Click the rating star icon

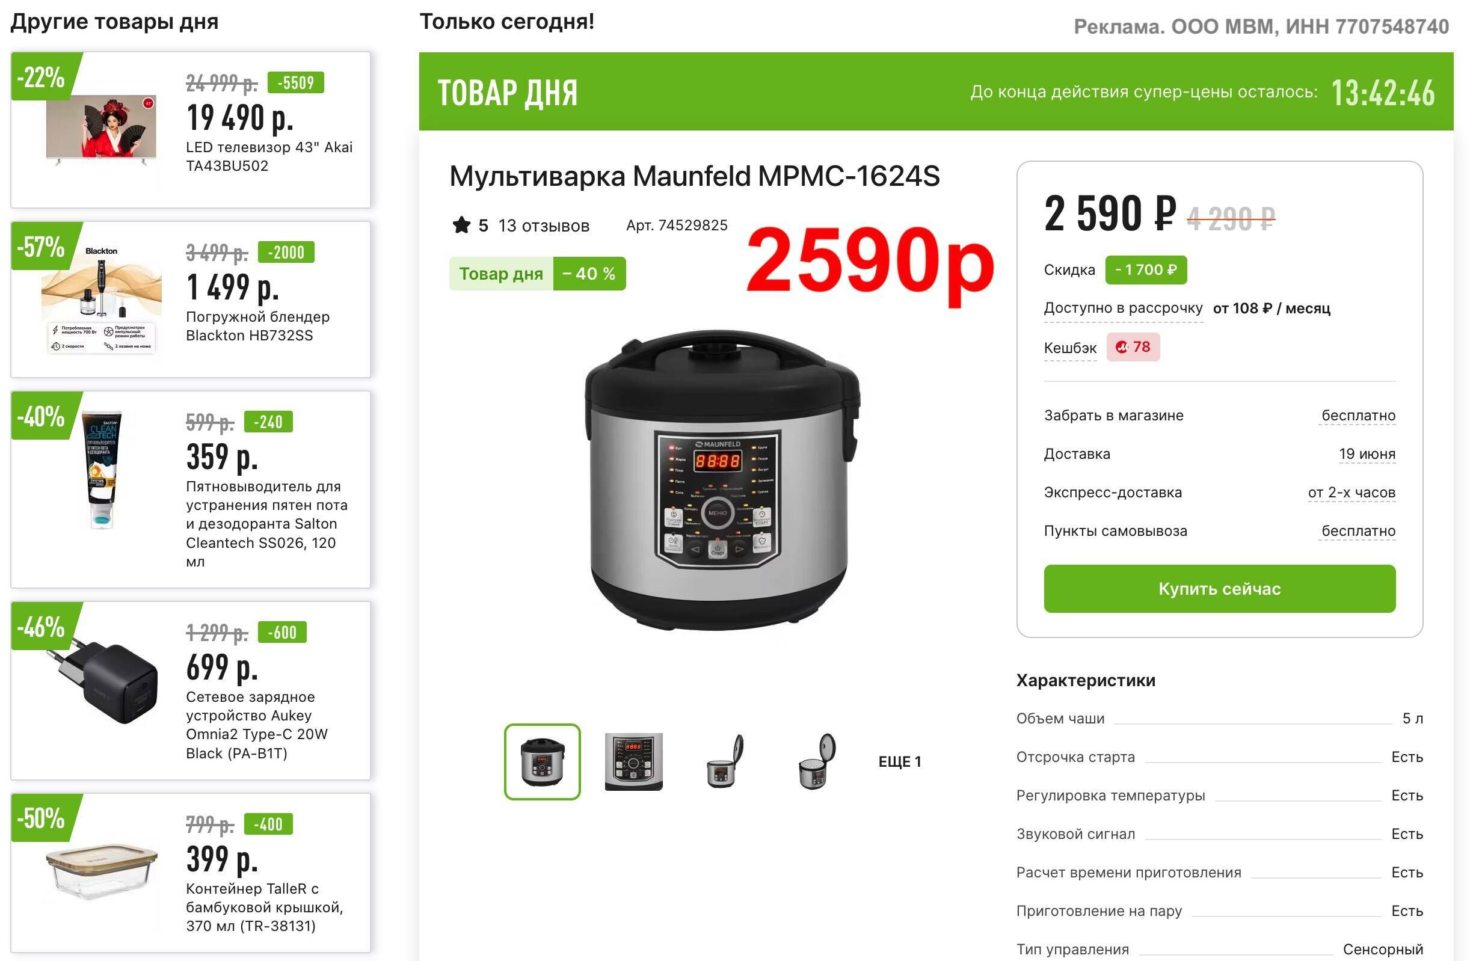point(461,225)
